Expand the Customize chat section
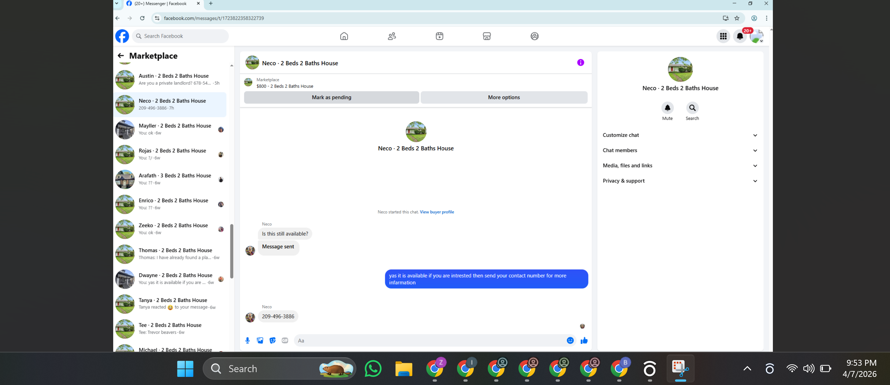Viewport: 890px width, 385px height. [680, 135]
